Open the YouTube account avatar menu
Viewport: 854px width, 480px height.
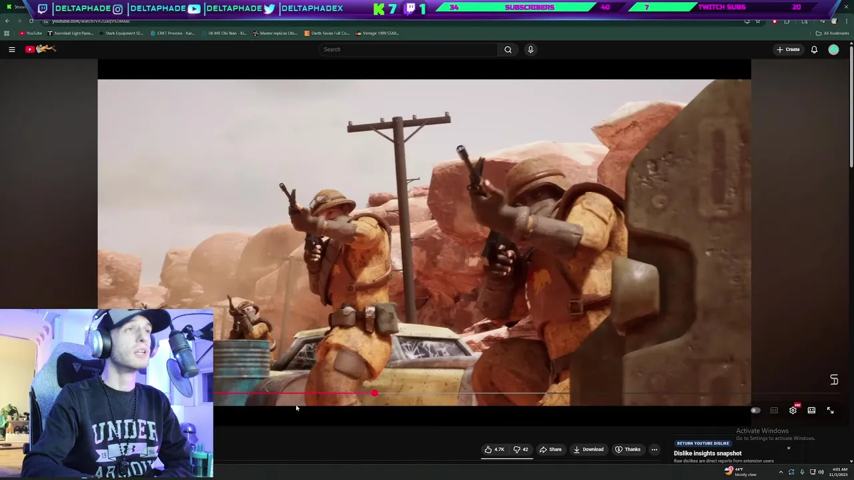(833, 49)
